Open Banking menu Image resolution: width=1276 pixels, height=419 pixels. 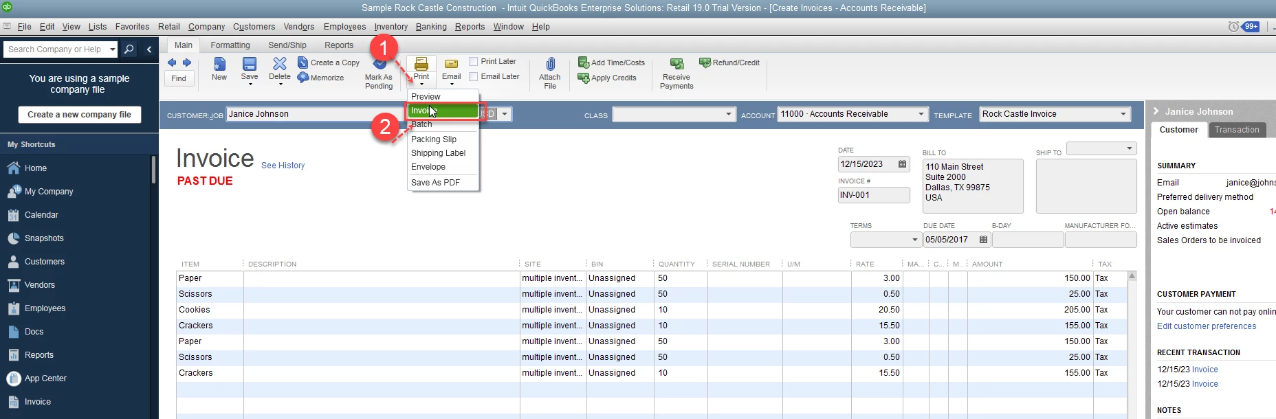431,27
